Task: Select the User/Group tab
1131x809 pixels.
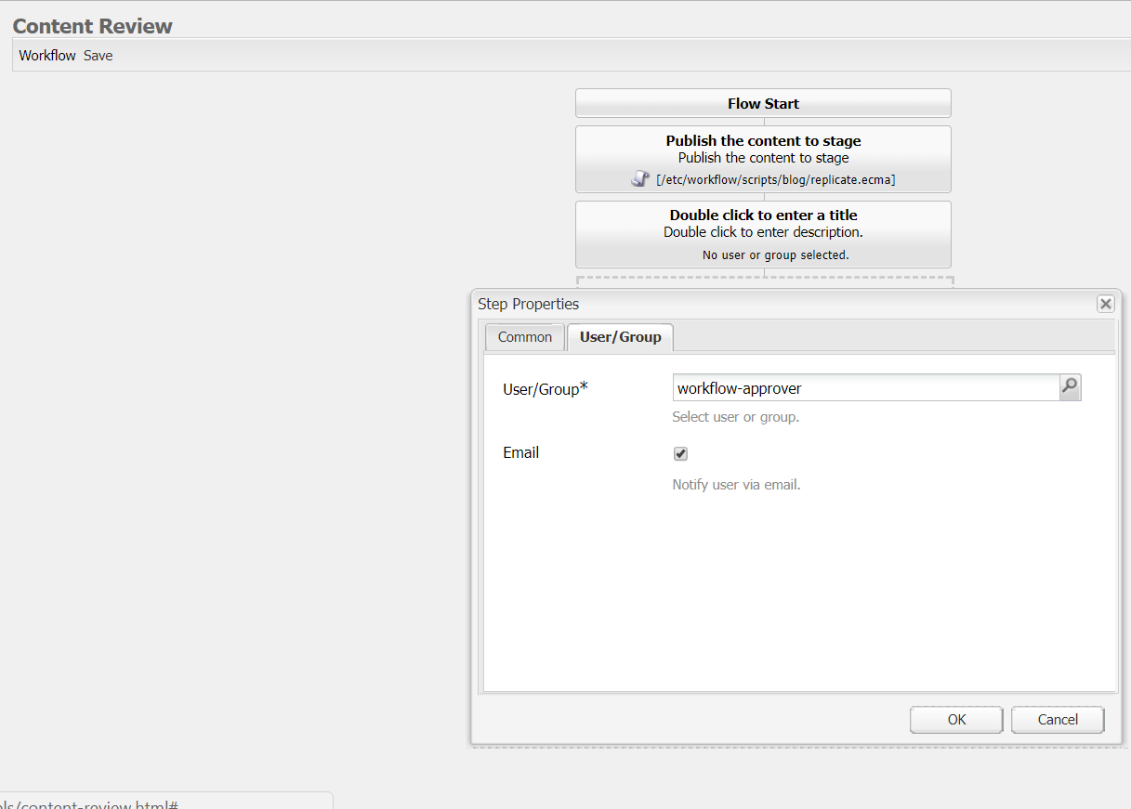Action: pos(620,337)
